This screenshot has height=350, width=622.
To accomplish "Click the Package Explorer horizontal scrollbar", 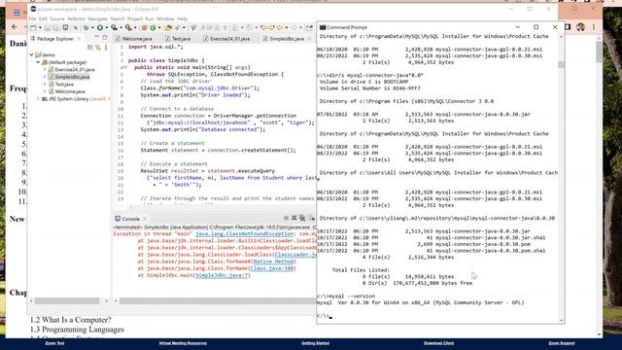I will point(67,300).
